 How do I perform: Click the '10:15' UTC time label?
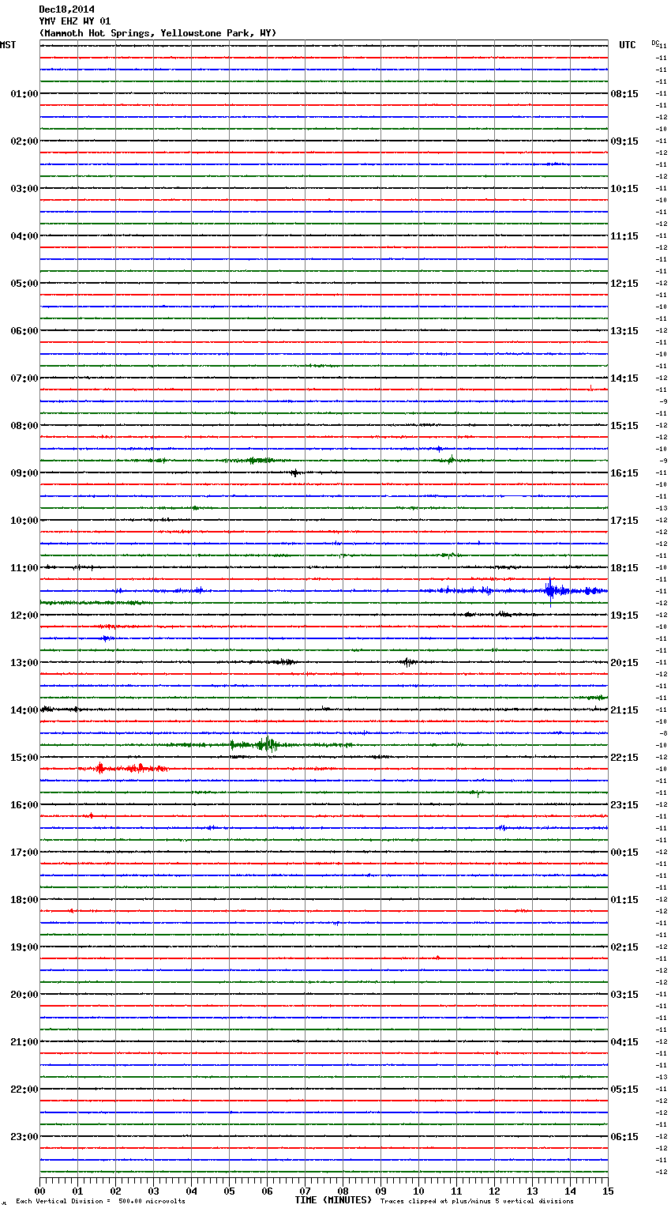pos(624,189)
